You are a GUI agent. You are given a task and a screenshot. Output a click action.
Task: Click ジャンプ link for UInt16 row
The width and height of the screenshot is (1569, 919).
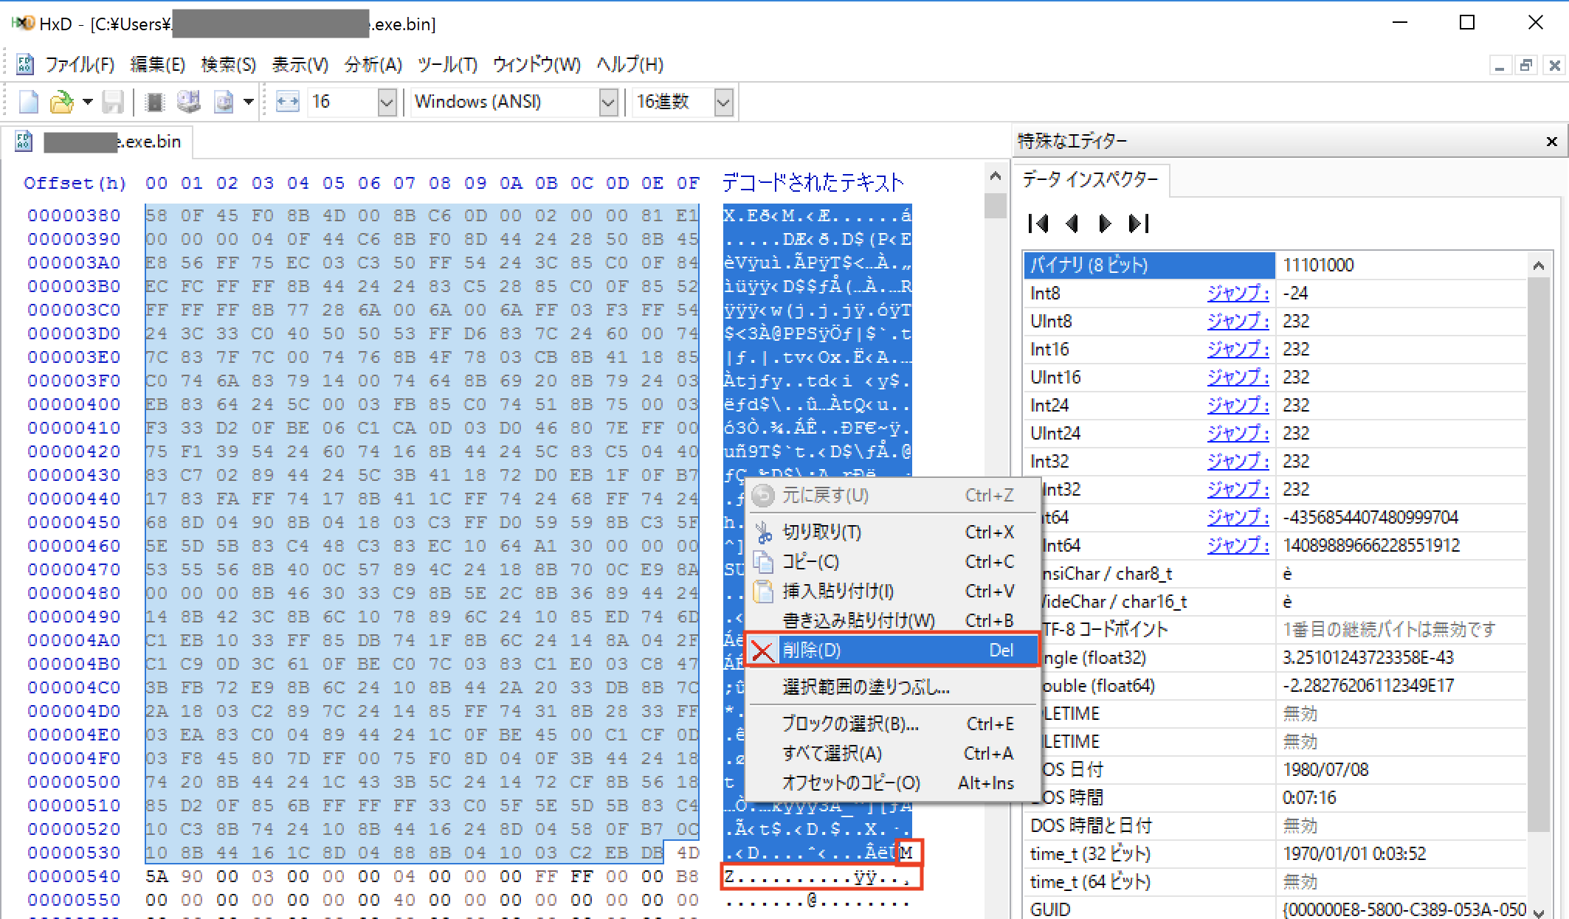(1238, 378)
